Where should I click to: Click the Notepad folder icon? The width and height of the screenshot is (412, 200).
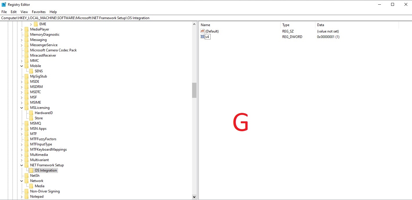[x=27, y=197]
